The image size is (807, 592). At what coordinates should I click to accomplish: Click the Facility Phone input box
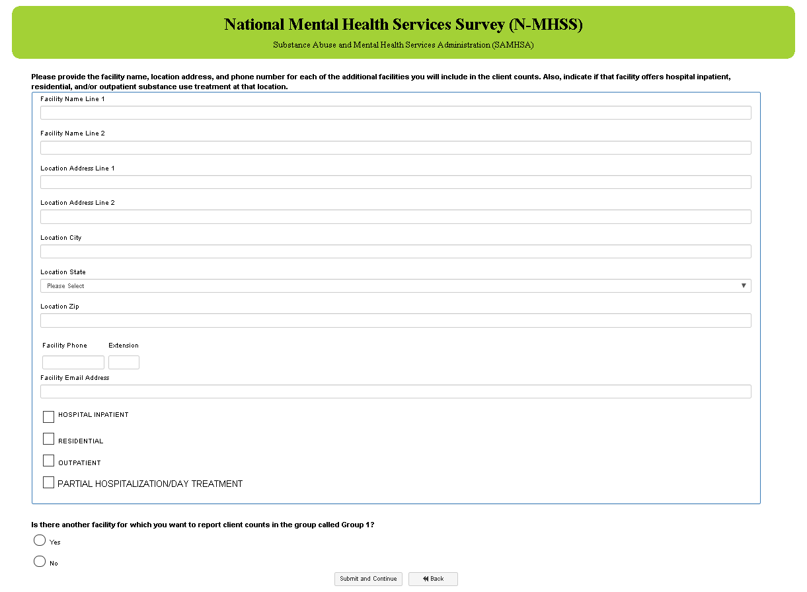point(73,363)
